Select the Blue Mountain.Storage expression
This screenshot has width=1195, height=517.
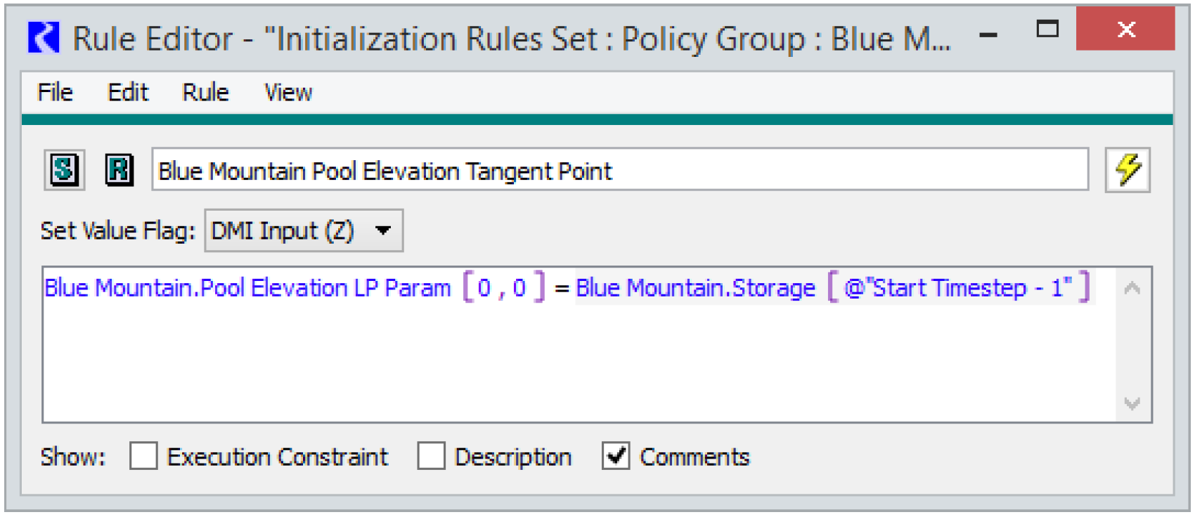pyautogui.click(x=695, y=288)
